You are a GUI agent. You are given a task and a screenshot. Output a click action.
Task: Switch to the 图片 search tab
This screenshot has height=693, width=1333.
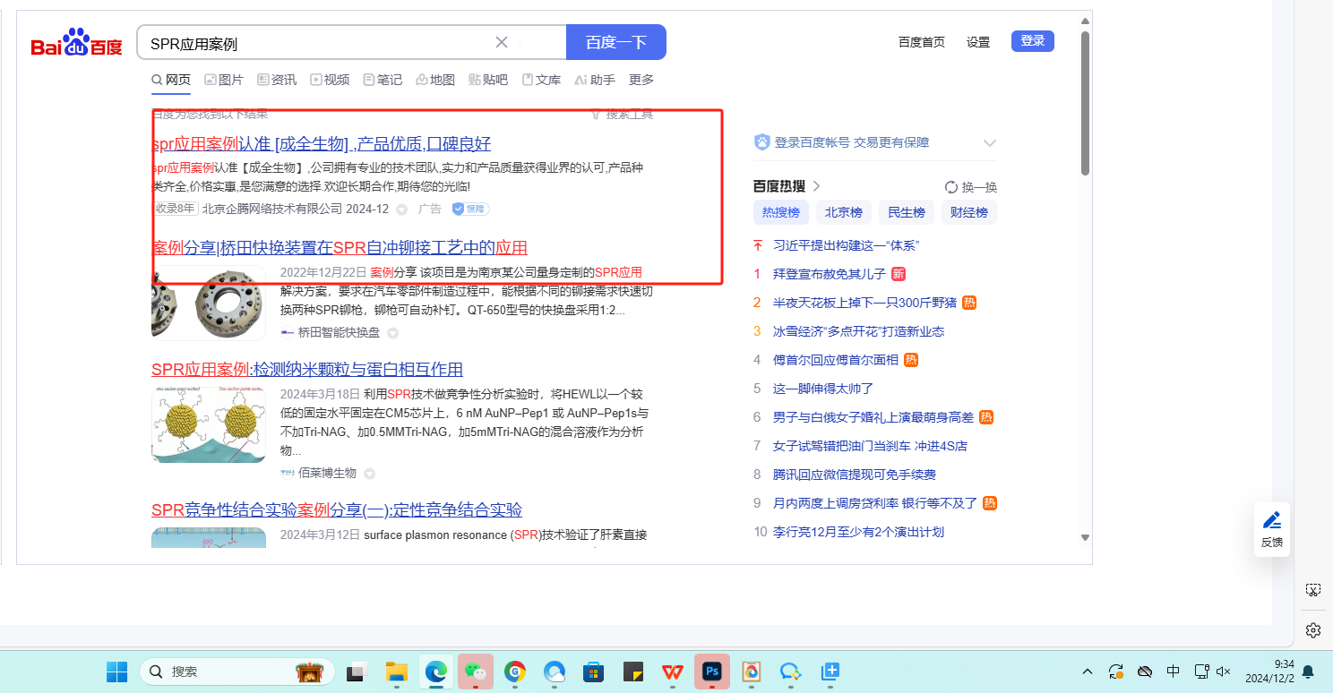224,80
